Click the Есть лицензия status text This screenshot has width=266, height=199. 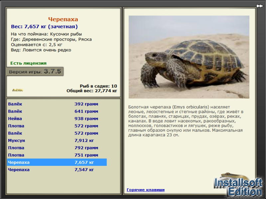[x=28, y=63]
